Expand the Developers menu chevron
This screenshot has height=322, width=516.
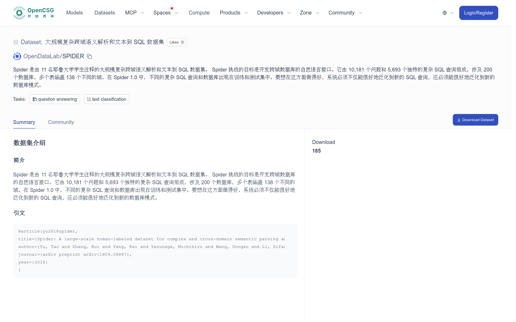289,13
